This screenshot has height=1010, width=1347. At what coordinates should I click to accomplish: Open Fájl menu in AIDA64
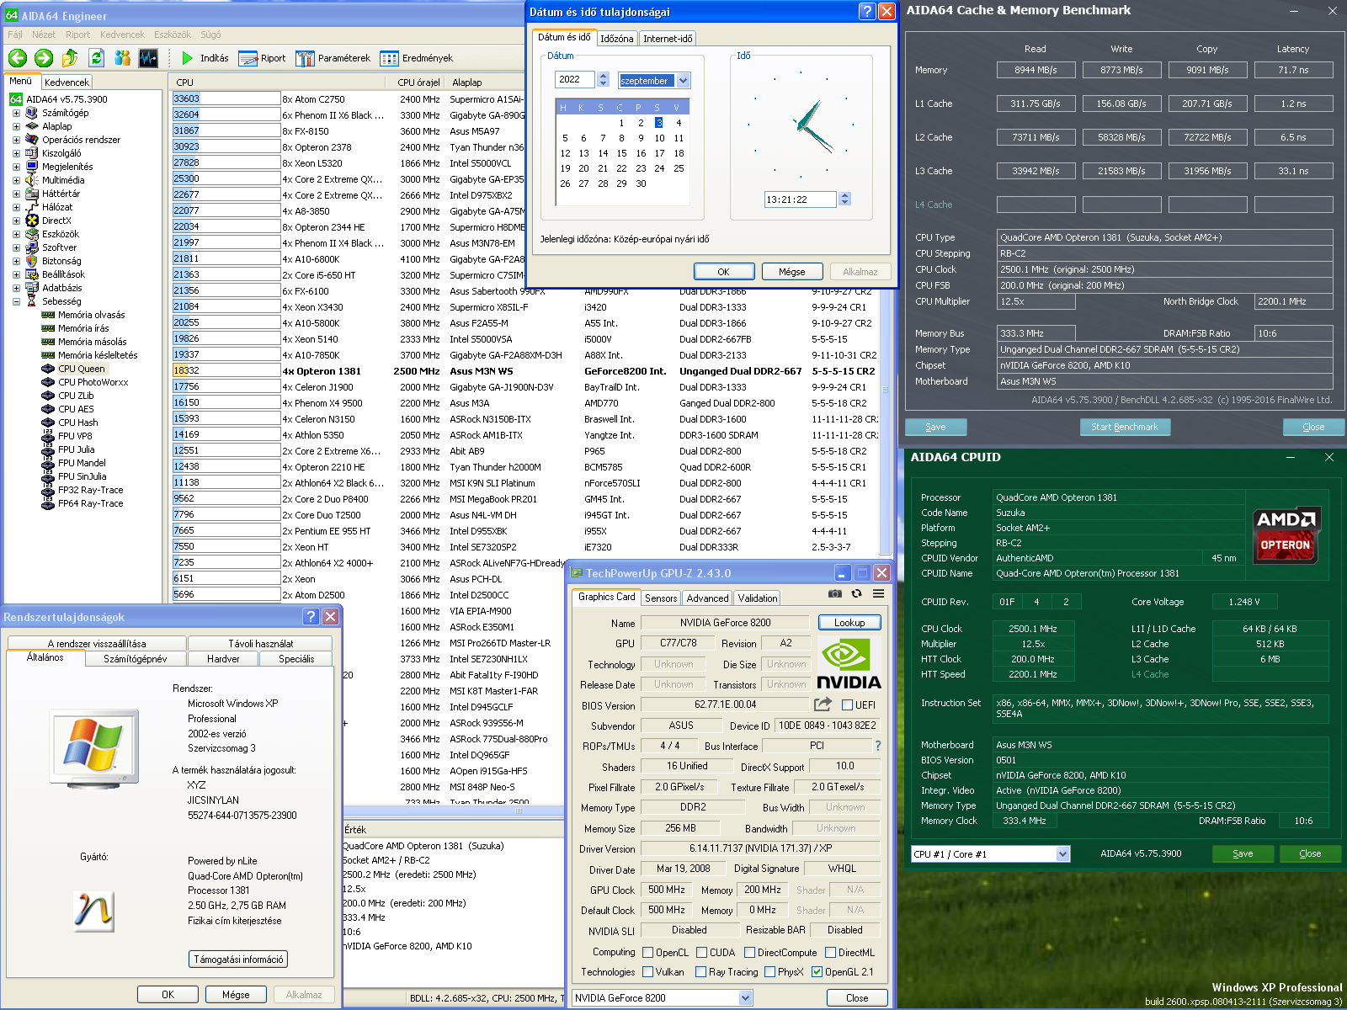(x=15, y=35)
